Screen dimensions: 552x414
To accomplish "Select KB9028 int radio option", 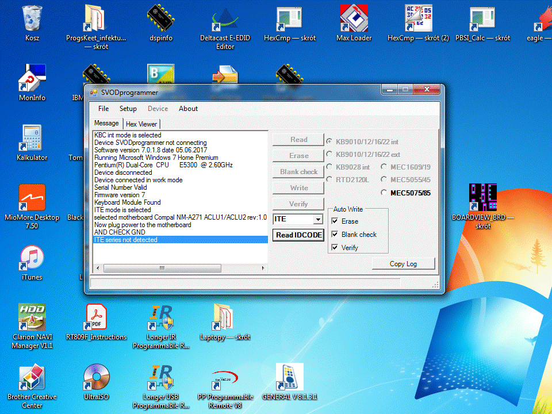I will pyautogui.click(x=329, y=167).
